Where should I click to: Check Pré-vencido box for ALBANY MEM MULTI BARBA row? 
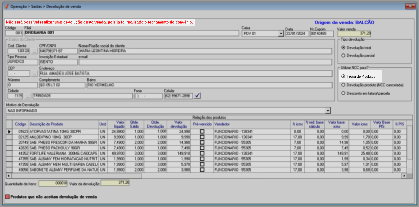click(202, 164)
